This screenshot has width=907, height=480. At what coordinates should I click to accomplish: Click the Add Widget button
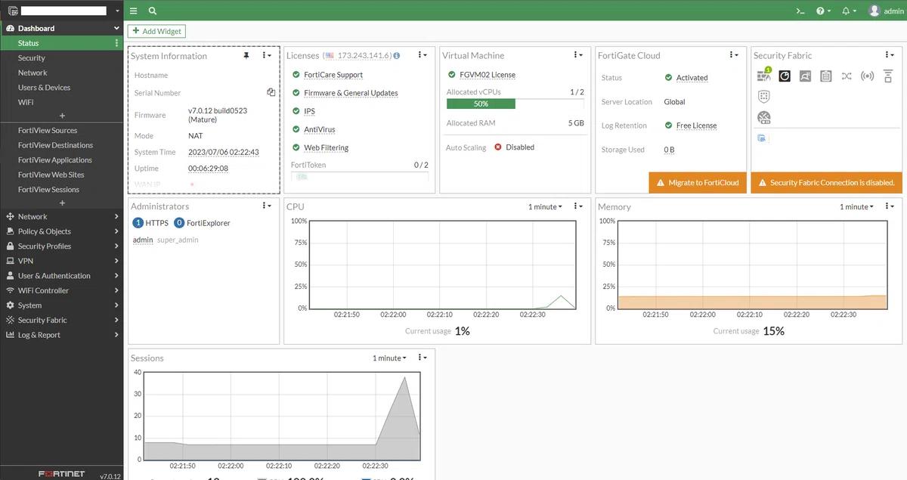[x=156, y=31]
